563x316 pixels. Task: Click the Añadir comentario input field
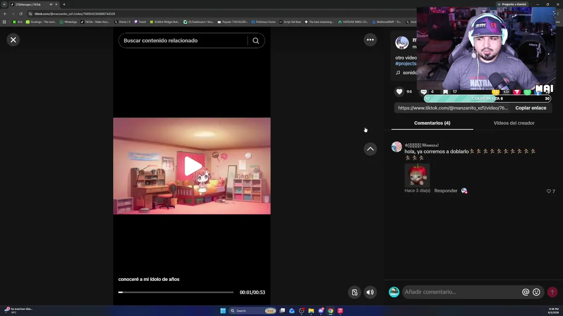[x=461, y=292]
